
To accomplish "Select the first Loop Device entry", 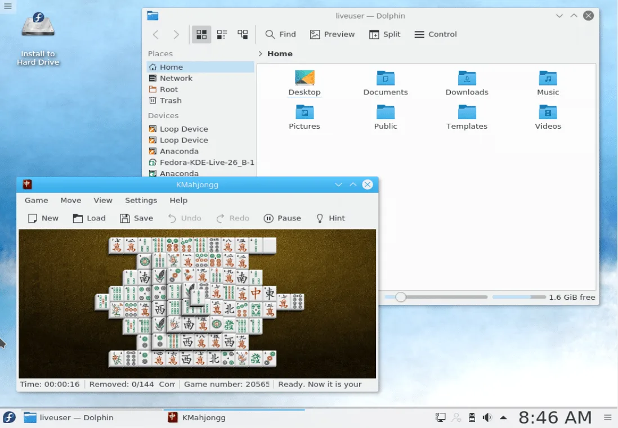I will click(x=200, y=129).
